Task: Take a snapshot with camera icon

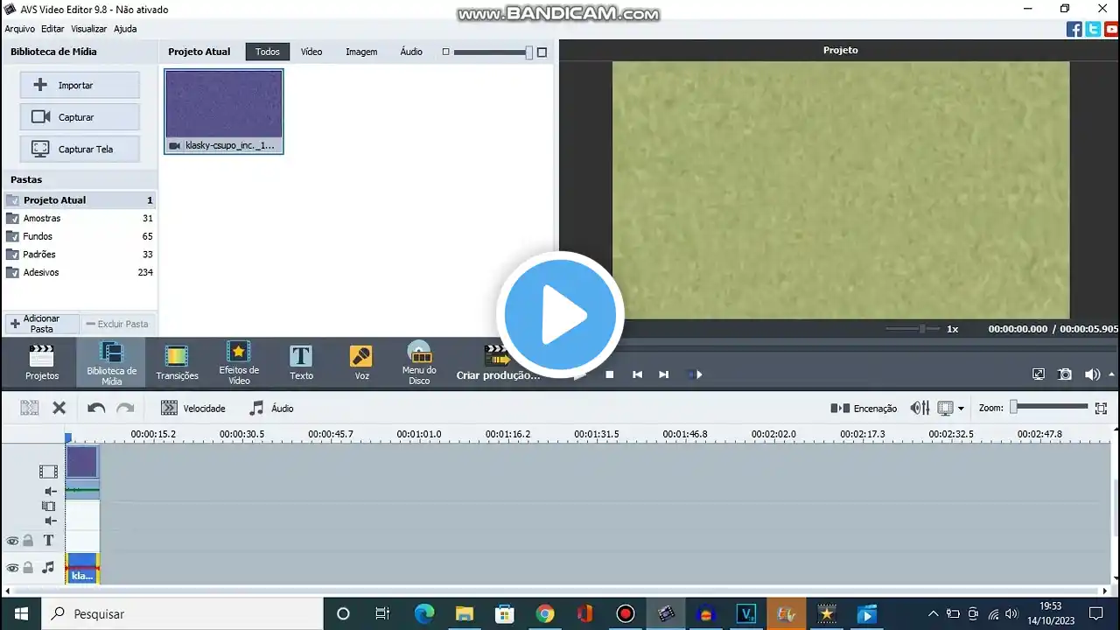Action: tap(1065, 374)
